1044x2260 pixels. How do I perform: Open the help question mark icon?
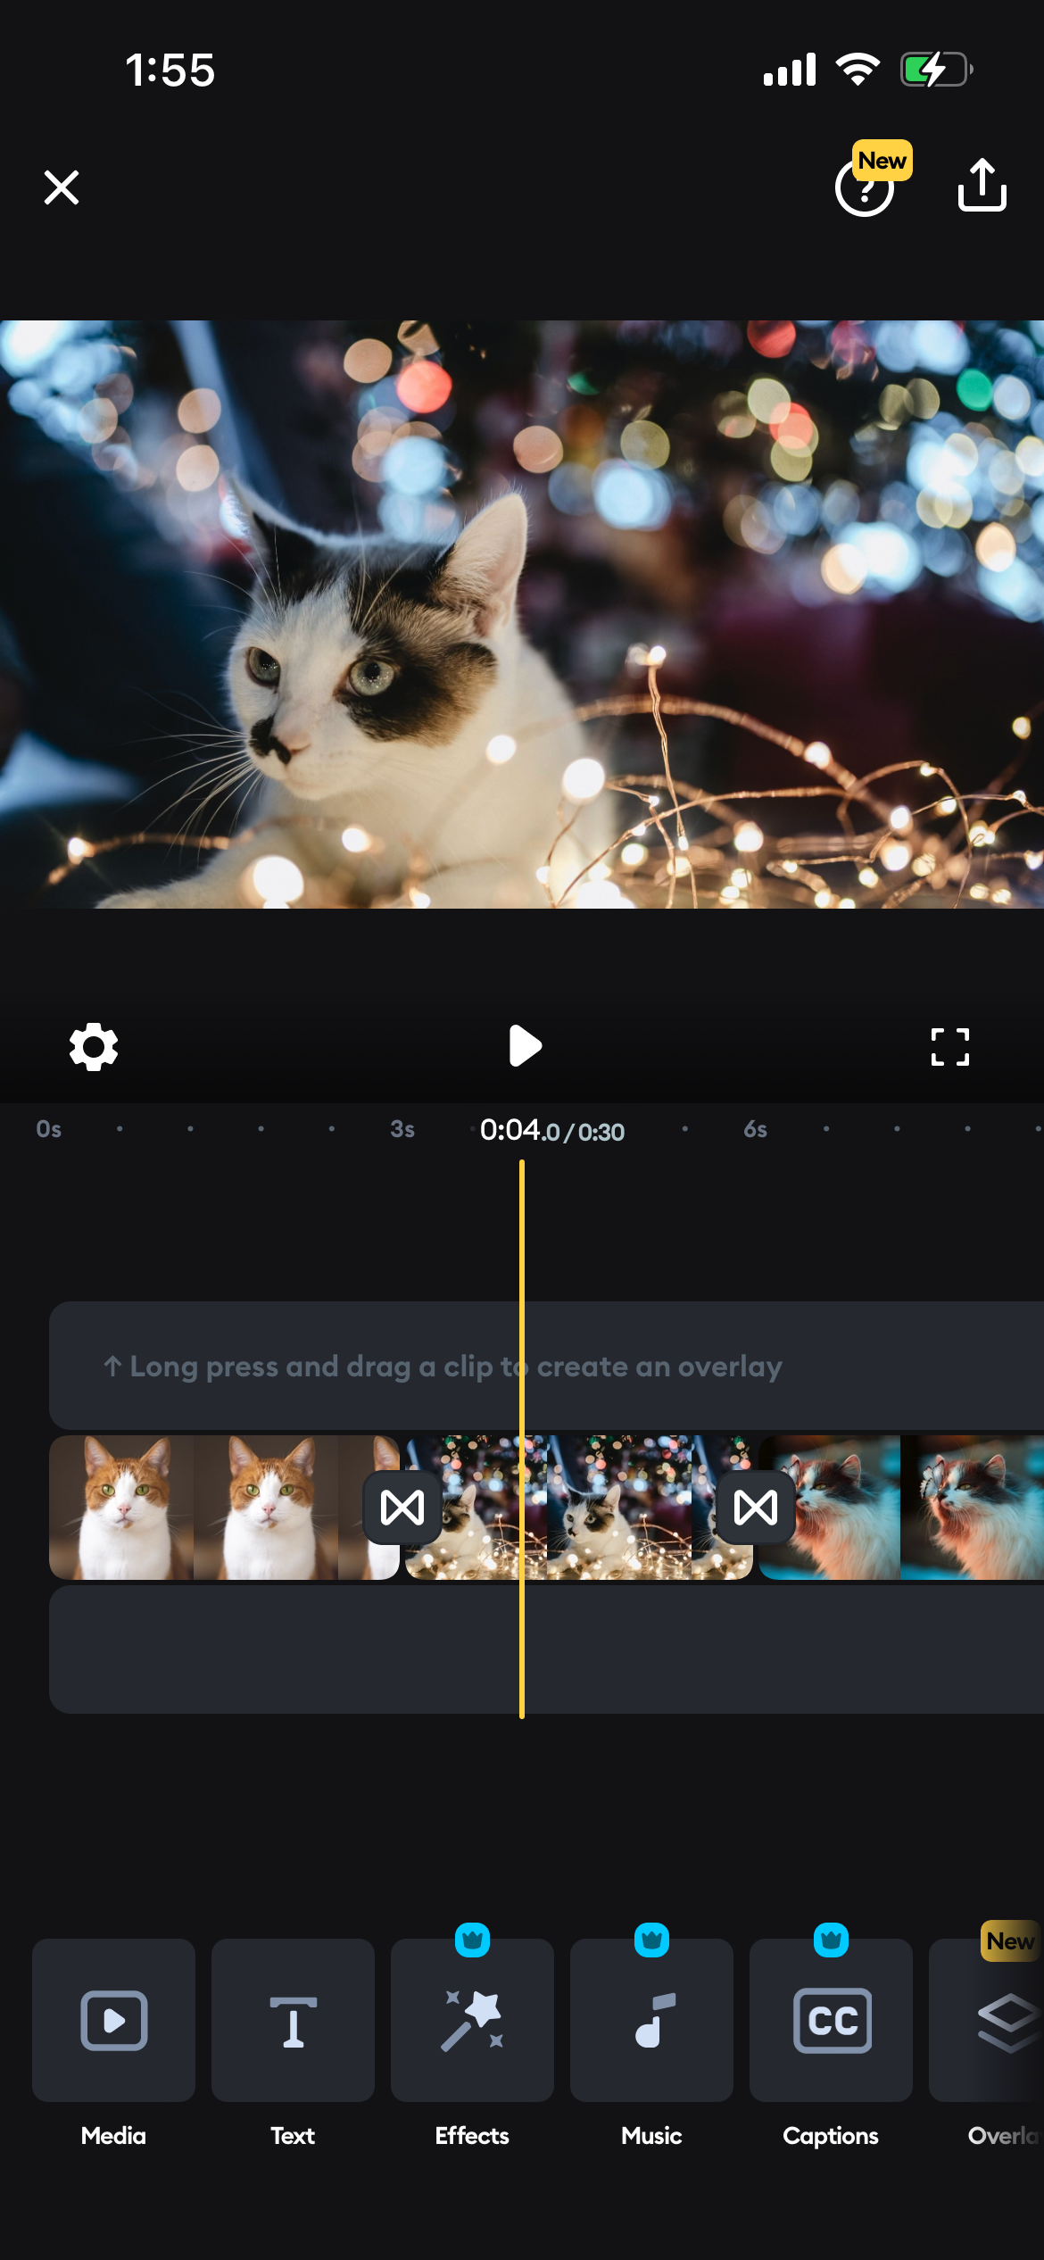(863, 188)
